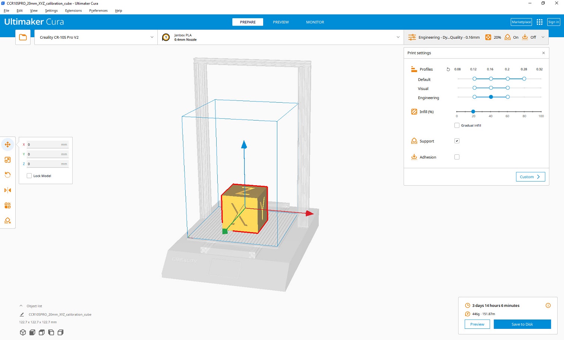Select Engineering profile at 0.12 layer height
564x340 pixels.
(x=474, y=97)
